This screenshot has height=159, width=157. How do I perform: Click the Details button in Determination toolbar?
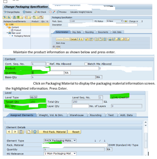74,39
